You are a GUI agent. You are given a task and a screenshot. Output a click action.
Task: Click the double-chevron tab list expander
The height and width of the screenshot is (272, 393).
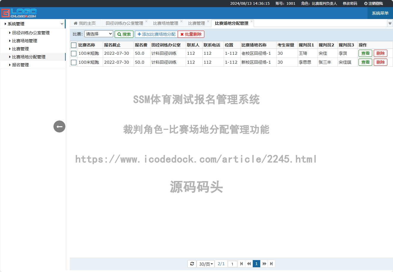(390, 23)
